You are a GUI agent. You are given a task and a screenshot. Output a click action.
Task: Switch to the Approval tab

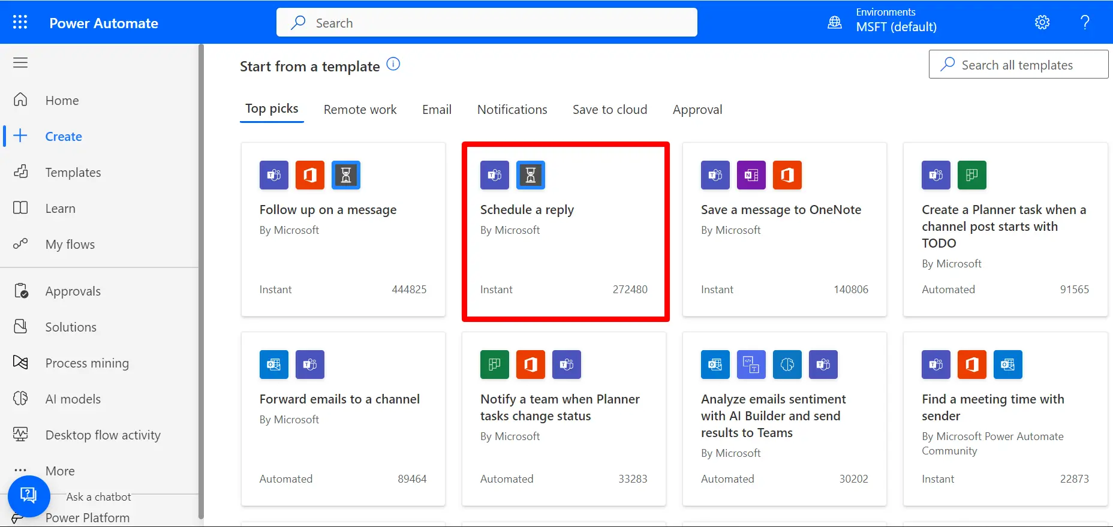[x=697, y=110]
